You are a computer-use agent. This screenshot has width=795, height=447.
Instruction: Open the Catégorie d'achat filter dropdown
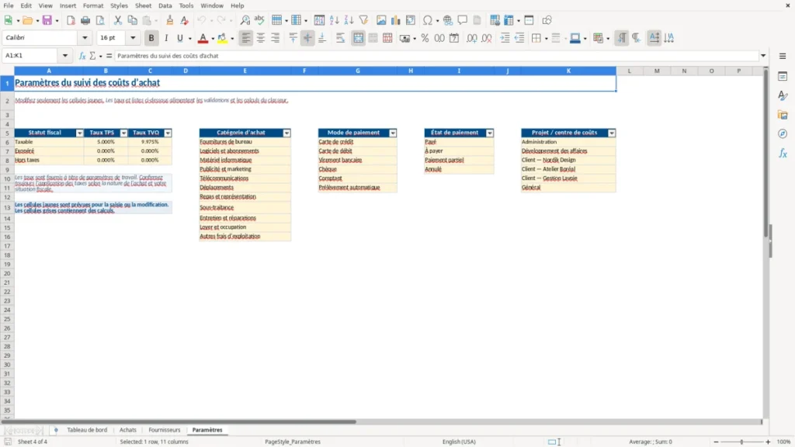click(287, 133)
